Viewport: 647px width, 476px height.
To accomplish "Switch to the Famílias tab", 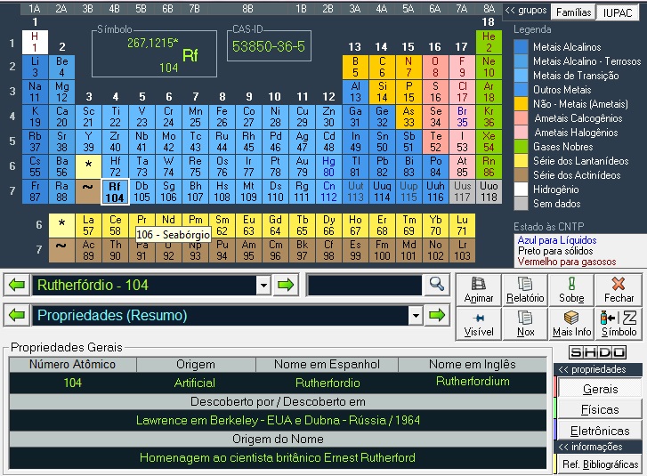I will [x=573, y=12].
